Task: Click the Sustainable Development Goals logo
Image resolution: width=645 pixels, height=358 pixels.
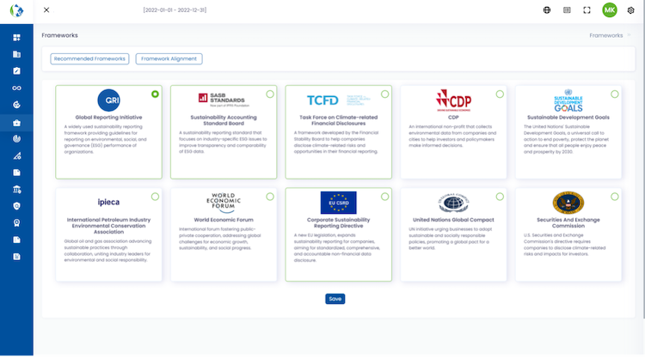Action: coord(568,100)
